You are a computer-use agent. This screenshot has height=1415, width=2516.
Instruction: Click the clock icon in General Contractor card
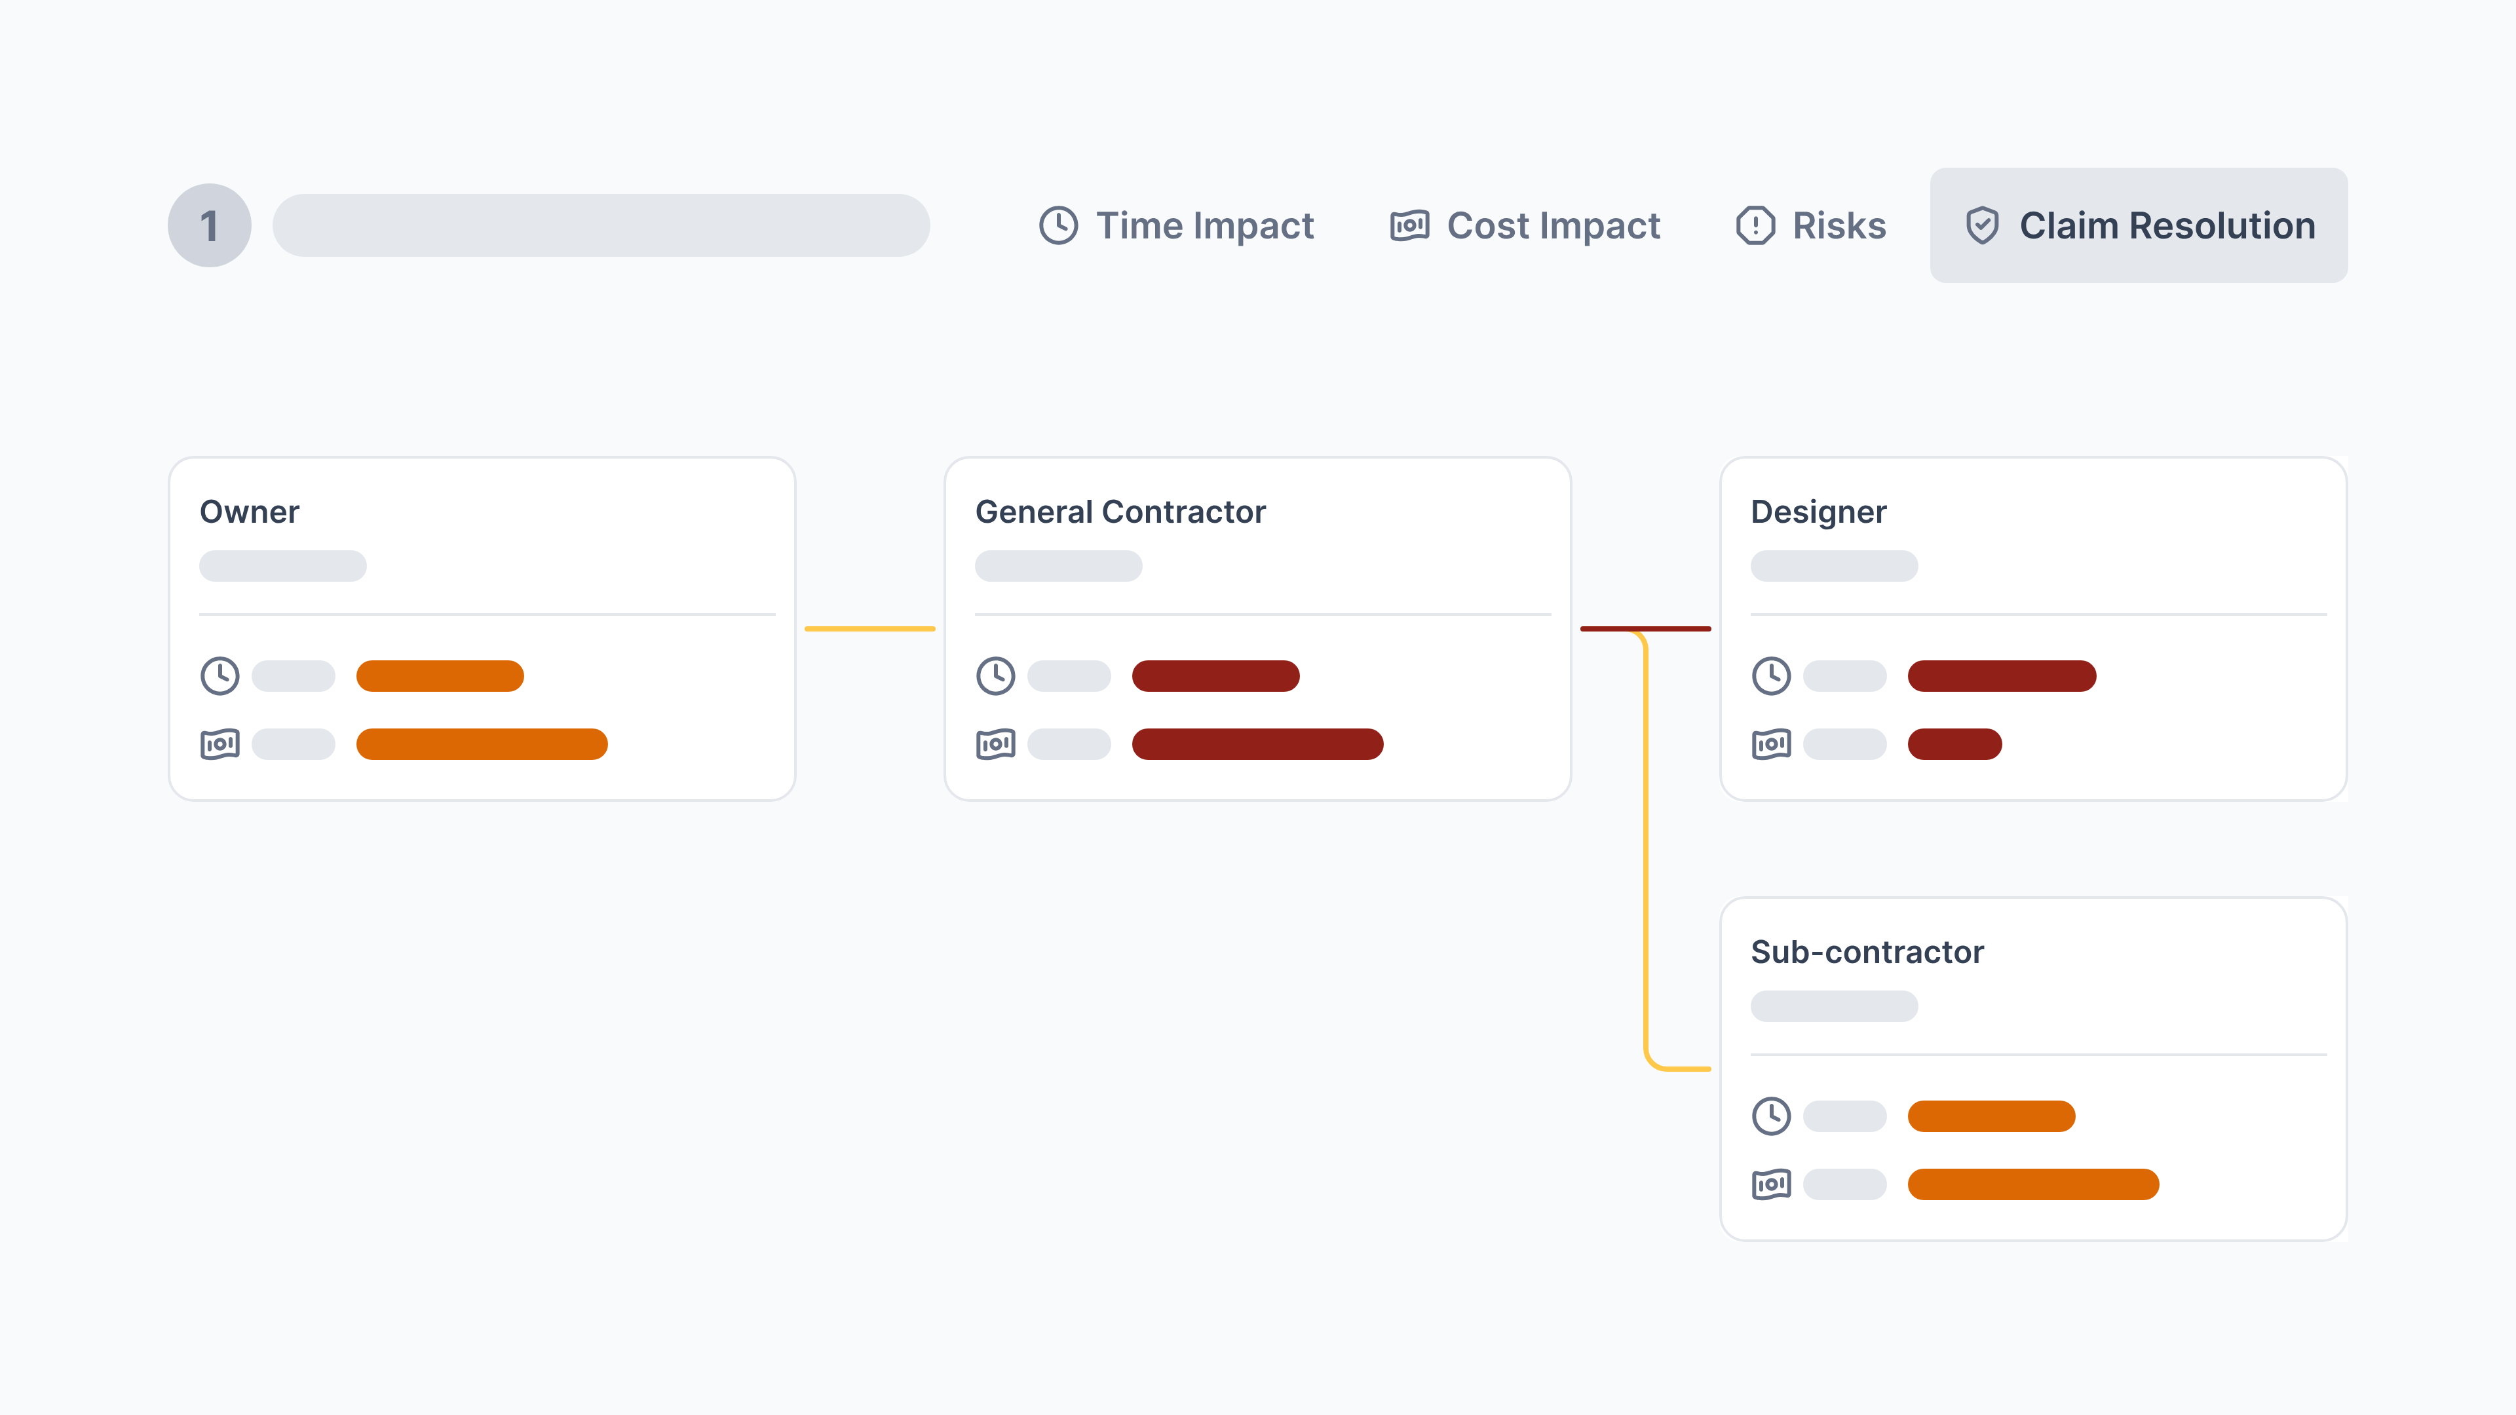pyautogui.click(x=995, y=676)
